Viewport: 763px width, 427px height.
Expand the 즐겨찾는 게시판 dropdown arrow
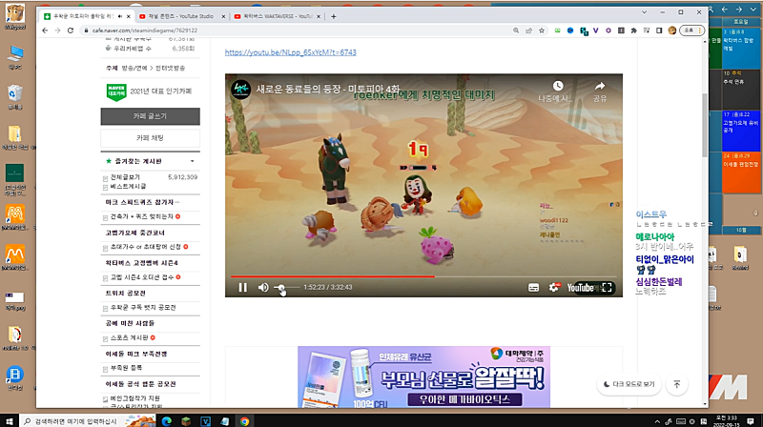point(193,161)
